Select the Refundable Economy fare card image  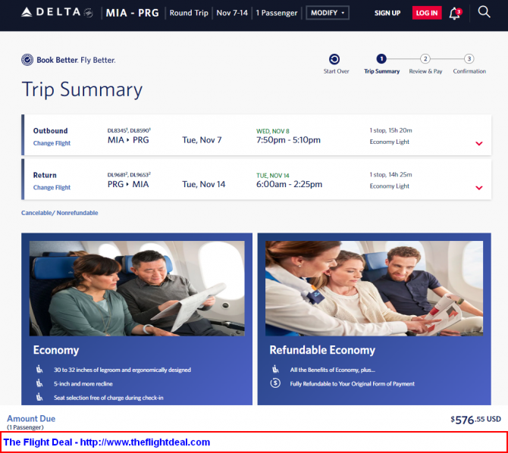pos(375,288)
